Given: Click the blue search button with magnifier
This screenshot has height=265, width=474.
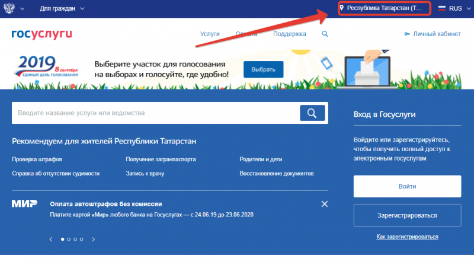Looking at the screenshot, I should [x=312, y=113].
